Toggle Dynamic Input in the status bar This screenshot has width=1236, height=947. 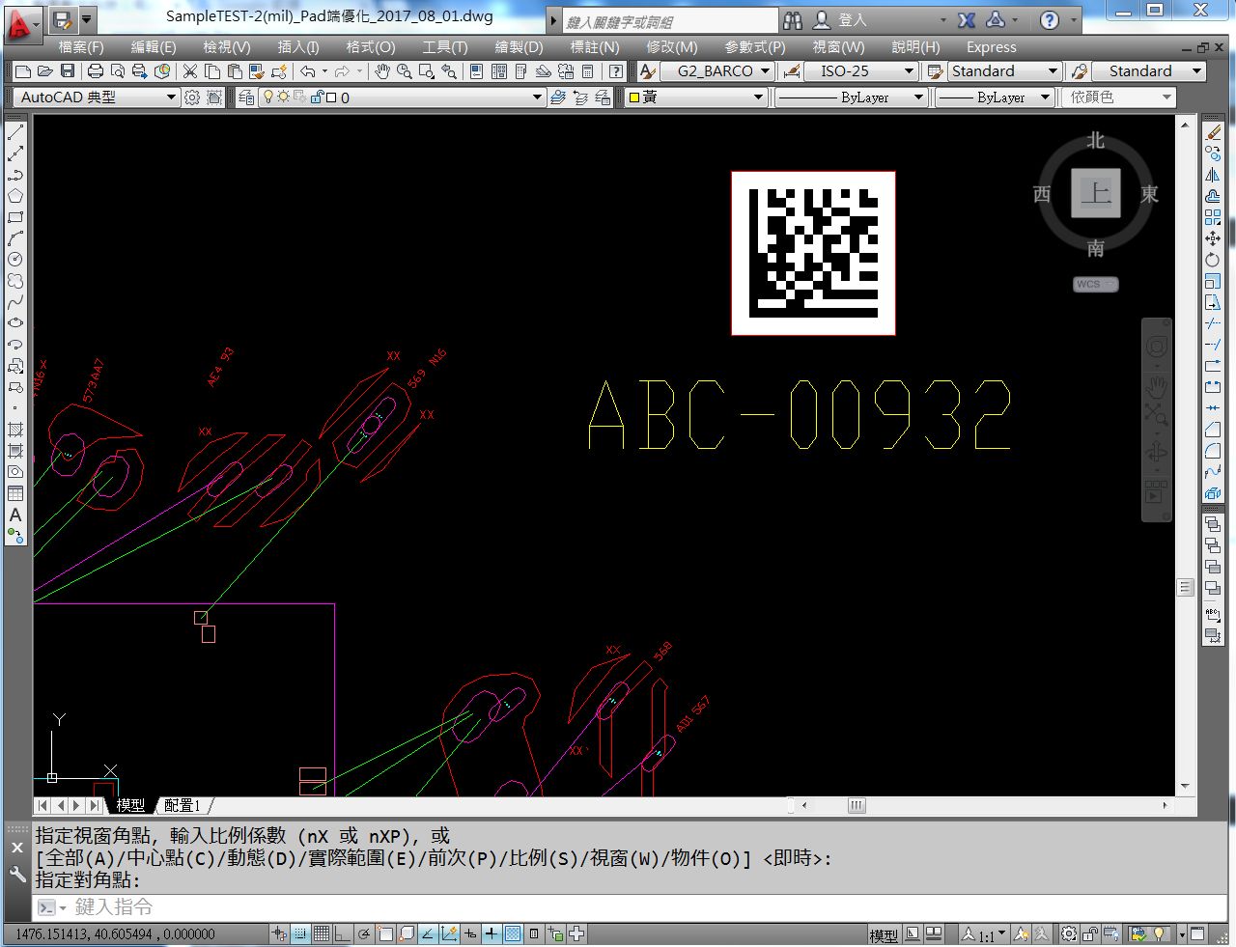click(x=470, y=934)
